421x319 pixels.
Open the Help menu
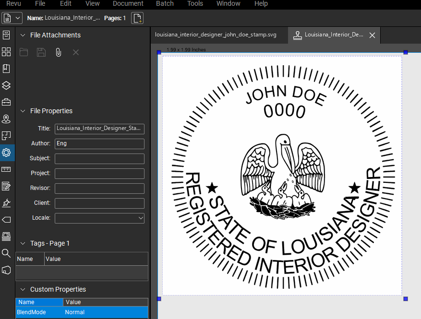(261, 3)
